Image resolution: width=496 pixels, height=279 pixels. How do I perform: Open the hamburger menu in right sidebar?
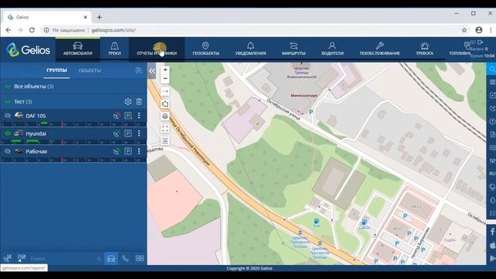pos(492,82)
